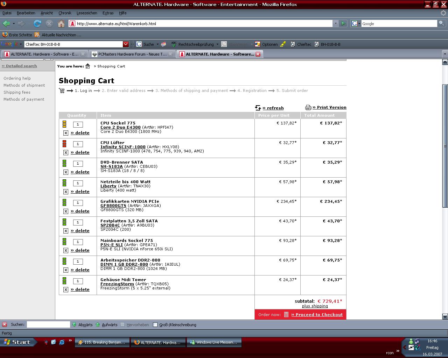Click the green Go arrow next to URL

point(343,23)
